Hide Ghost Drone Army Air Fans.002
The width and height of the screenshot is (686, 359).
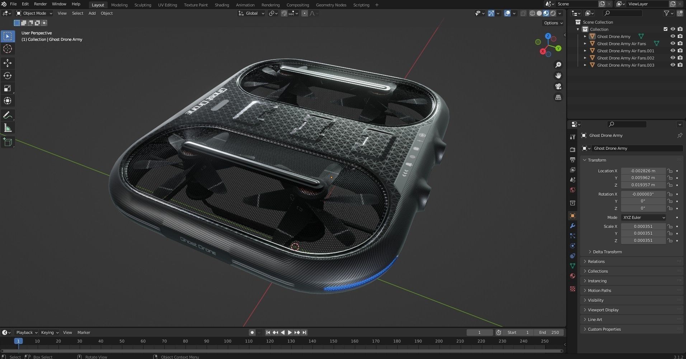pos(673,58)
